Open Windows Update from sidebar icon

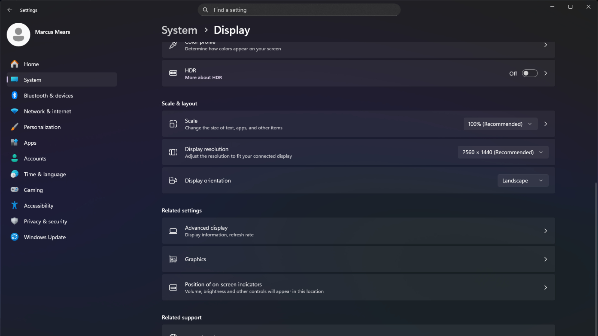click(x=15, y=237)
